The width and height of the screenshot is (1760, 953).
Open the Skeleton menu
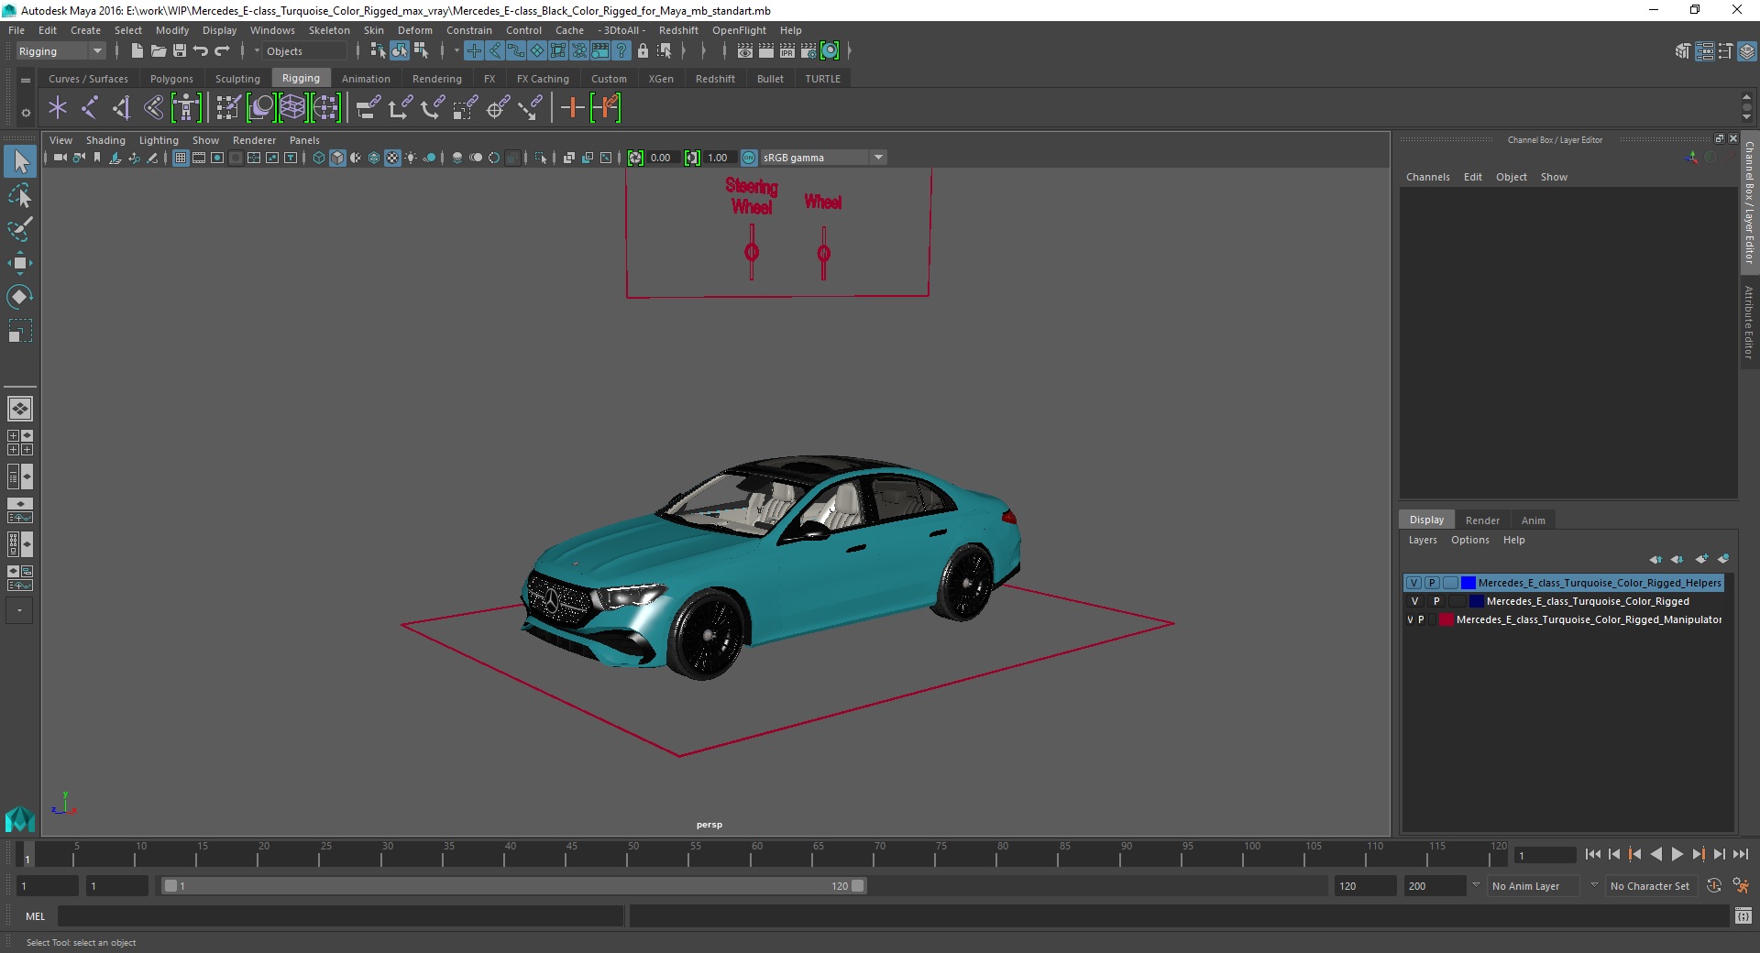[x=329, y=30]
